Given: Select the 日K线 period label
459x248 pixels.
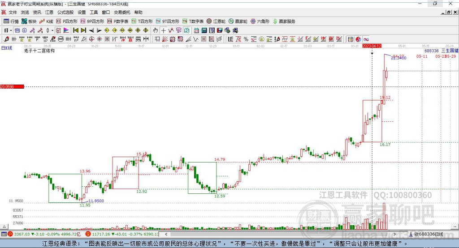Looking at the screenshot, I should point(7,48).
